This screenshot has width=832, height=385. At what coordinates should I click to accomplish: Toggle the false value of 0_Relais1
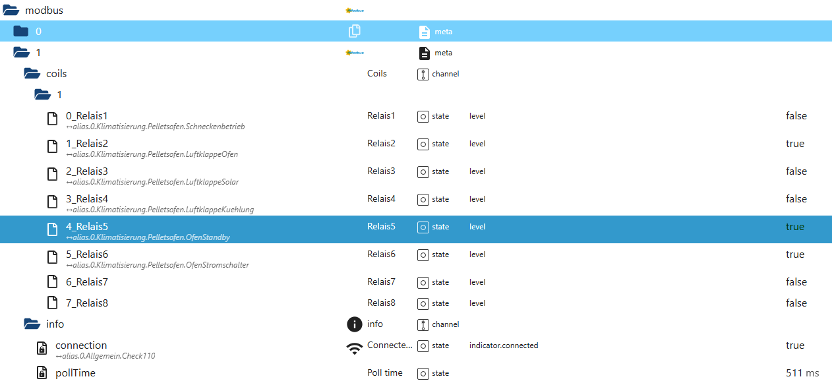coord(796,116)
